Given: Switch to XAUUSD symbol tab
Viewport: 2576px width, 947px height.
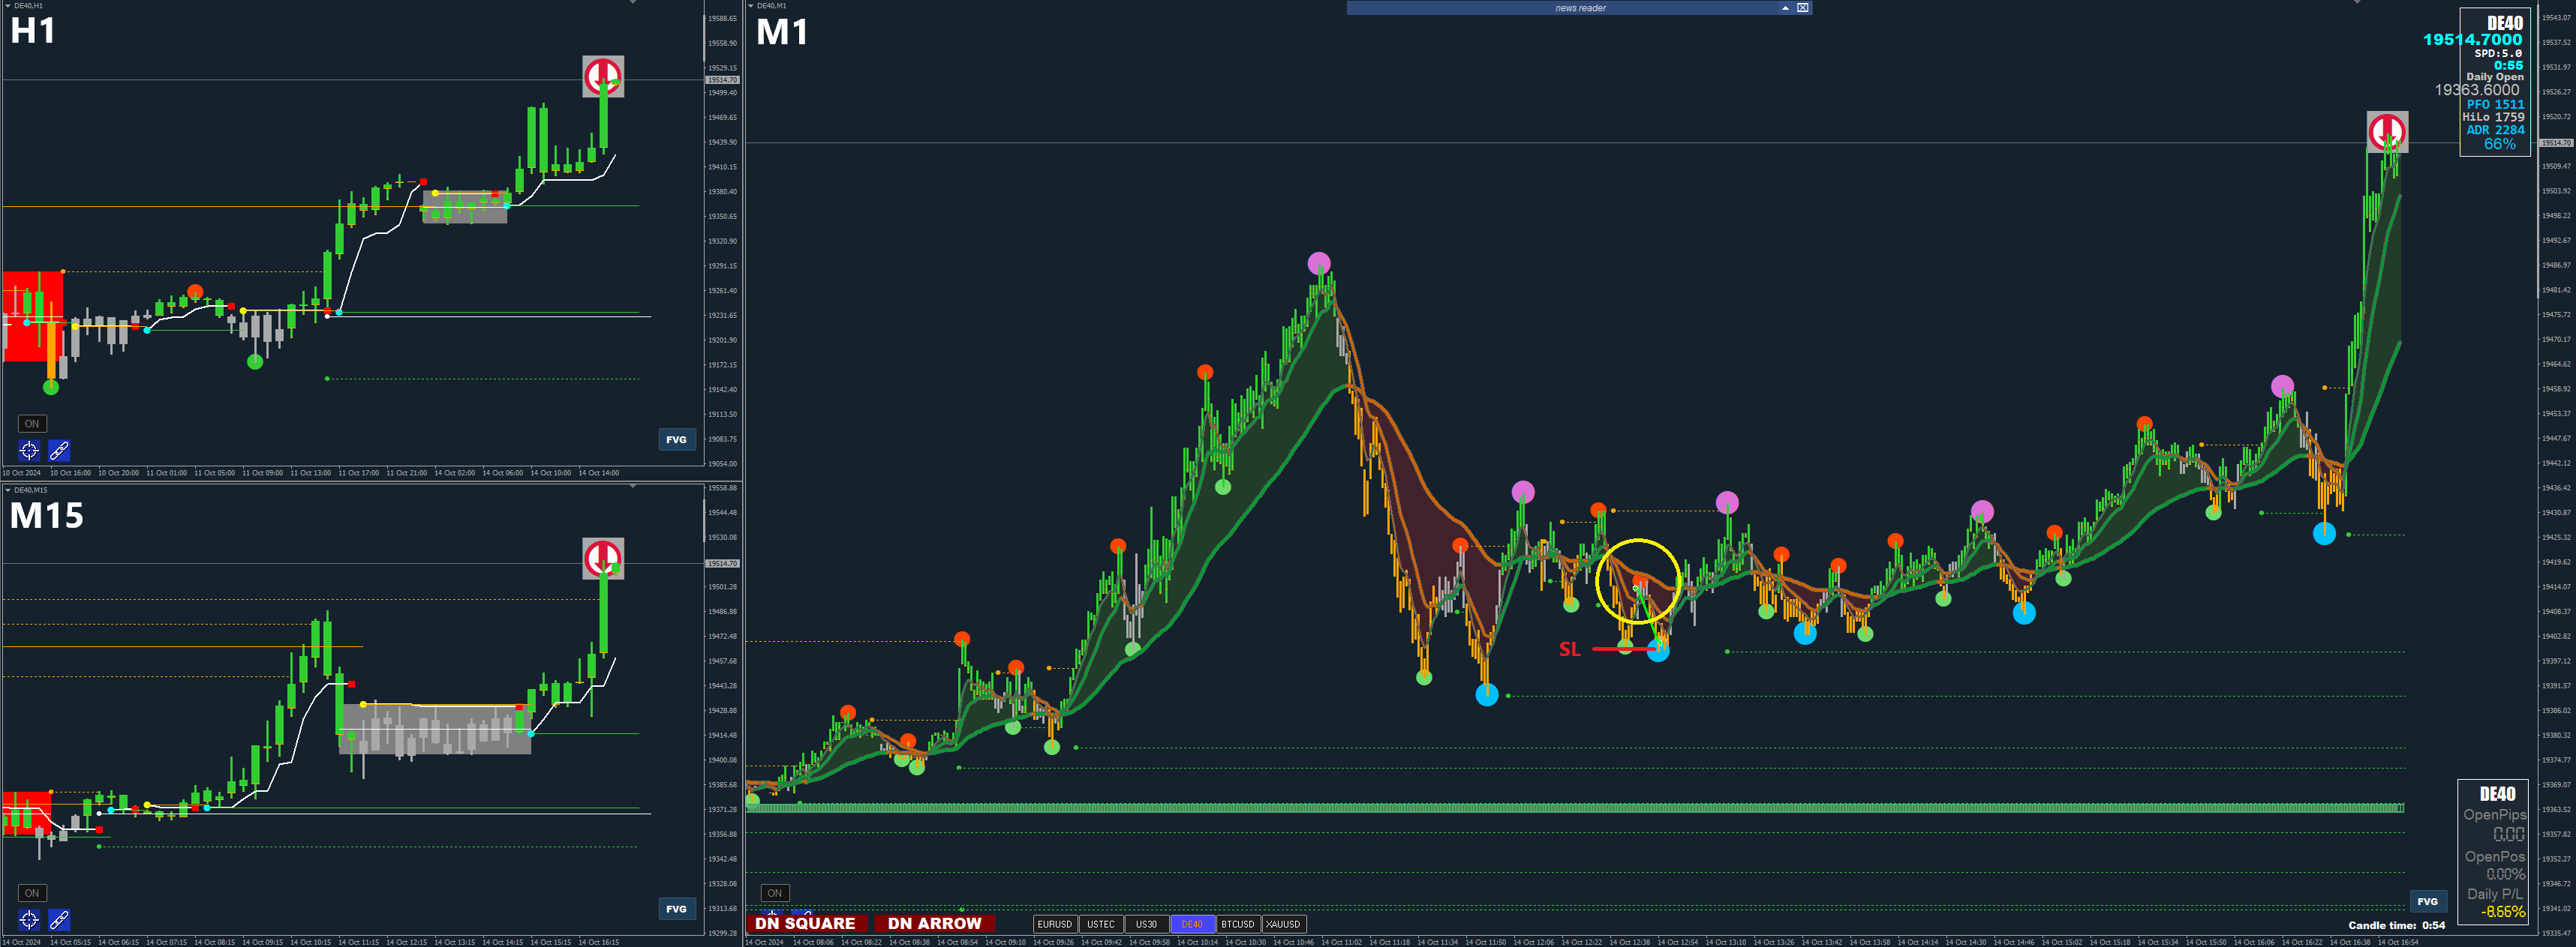Looking at the screenshot, I should [x=1283, y=924].
